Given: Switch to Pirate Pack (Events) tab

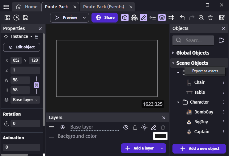Looking at the screenshot, I should pyautogui.click(x=104, y=7).
